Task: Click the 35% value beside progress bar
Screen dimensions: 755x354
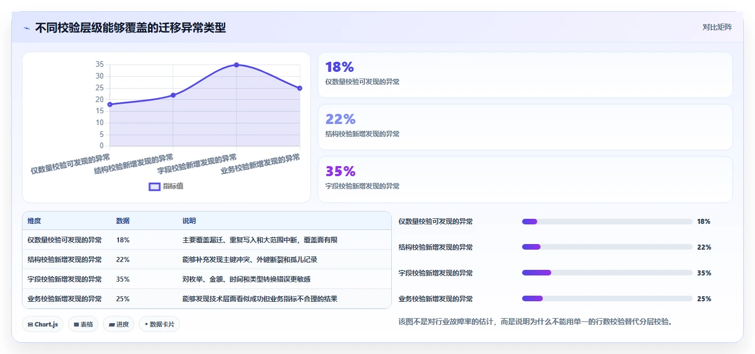Action: click(x=704, y=273)
